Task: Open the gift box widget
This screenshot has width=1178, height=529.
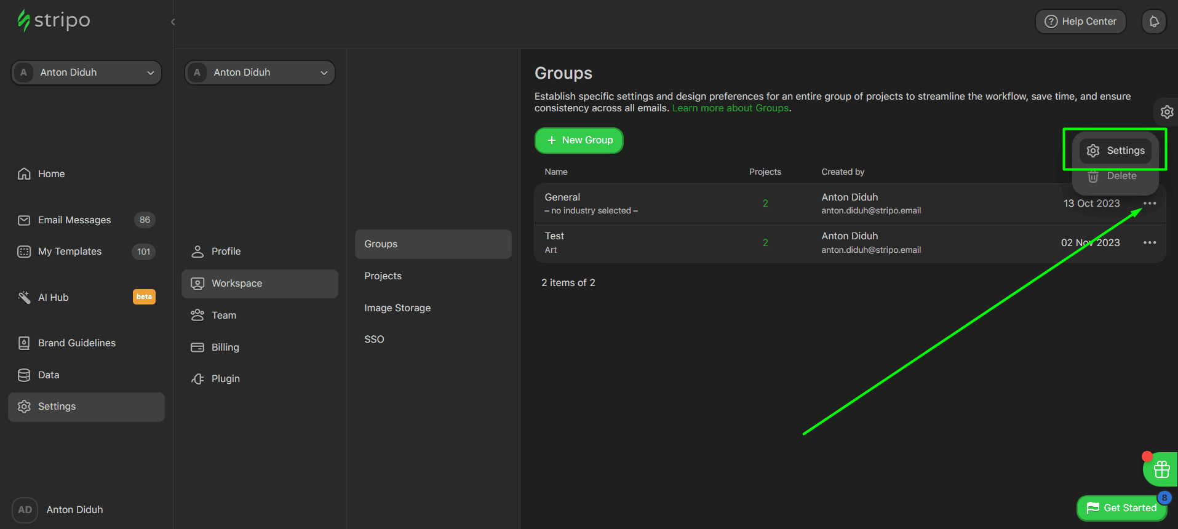Action: click(1161, 469)
